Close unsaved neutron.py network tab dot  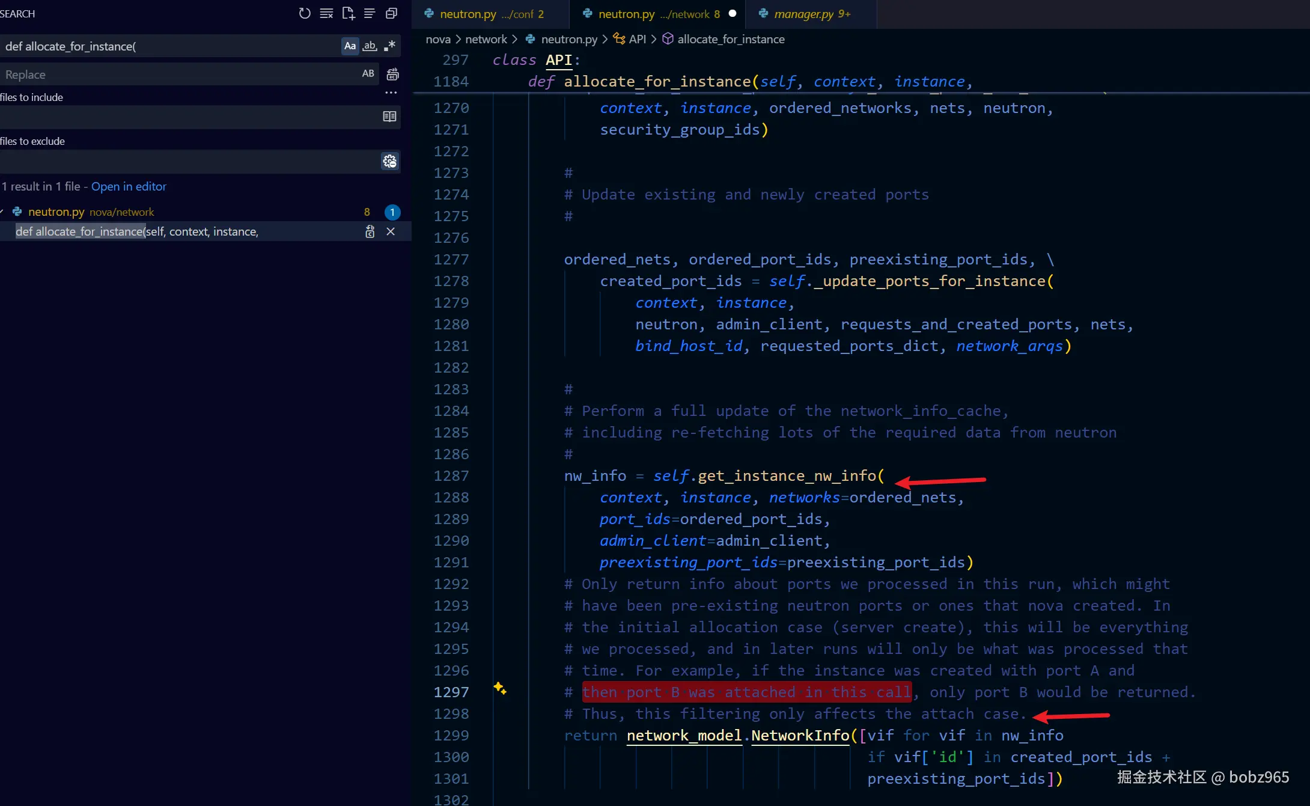click(x=733, y=13)
